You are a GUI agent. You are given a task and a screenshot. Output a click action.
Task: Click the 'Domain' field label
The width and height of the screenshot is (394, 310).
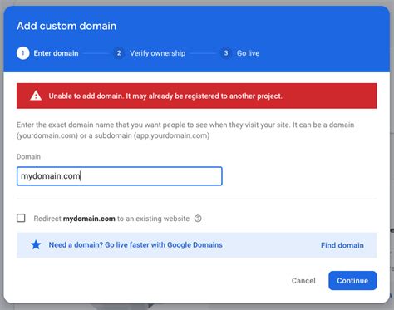[28, 157]
